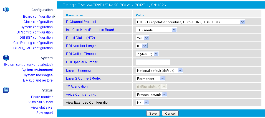Select Board configuration in the sidebar

click(38, 17)
